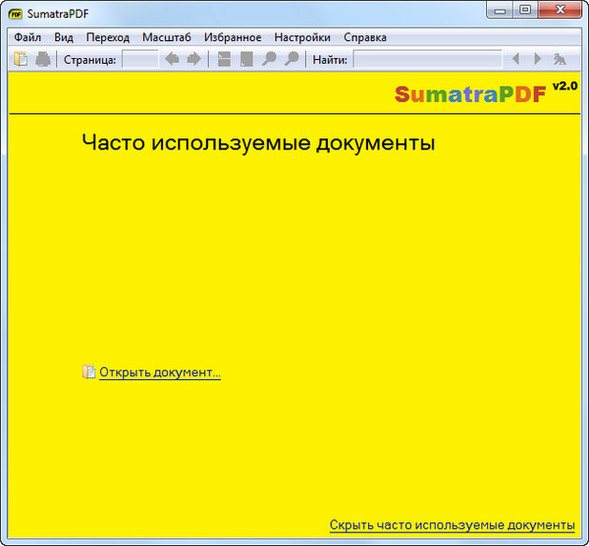Screen dimensions: 589x546
Task: Click the Open file toolbar icon
Action: pos(21,60)
